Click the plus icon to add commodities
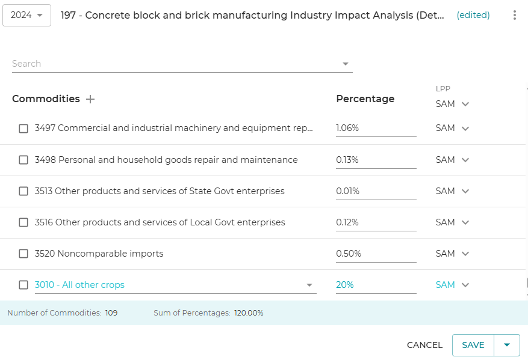528x360 pixels. pyautogui.click(x=90, y=99)
